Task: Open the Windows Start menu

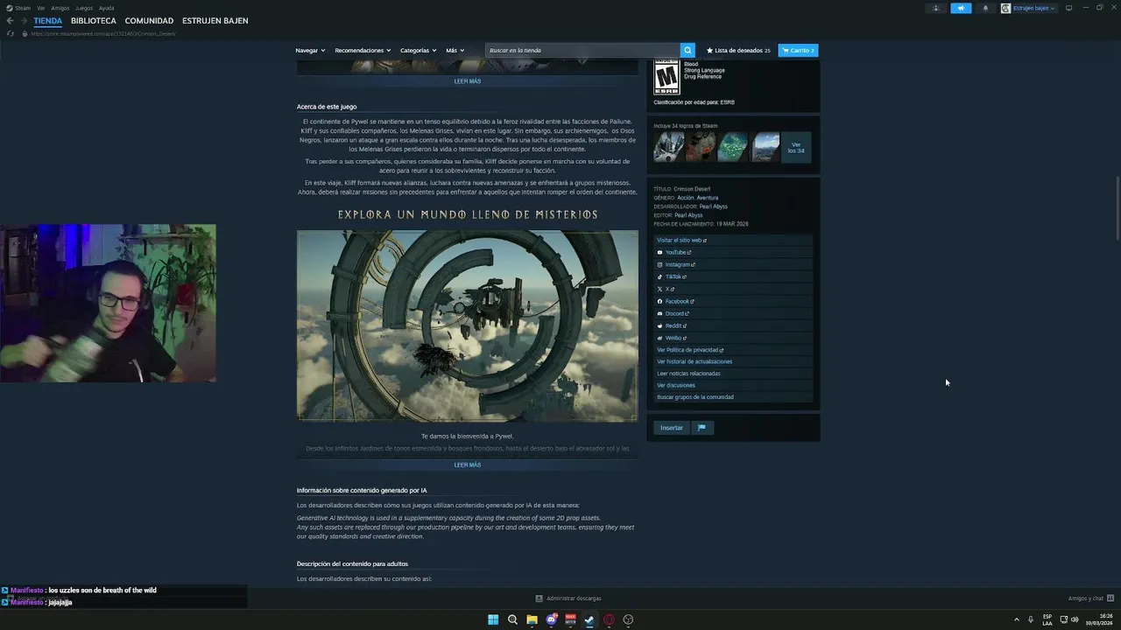Action: pos(493,619)
